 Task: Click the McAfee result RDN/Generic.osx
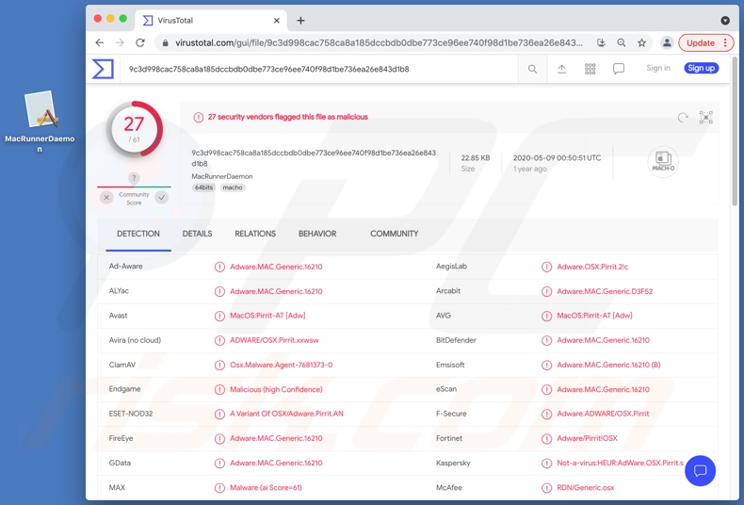[x=585, y=488]
